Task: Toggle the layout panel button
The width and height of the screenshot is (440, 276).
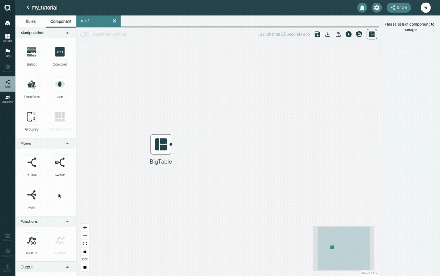Action: [372, 34]
